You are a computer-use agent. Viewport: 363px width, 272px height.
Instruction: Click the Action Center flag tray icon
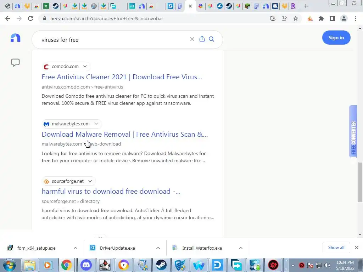click(x=310, y=265)
